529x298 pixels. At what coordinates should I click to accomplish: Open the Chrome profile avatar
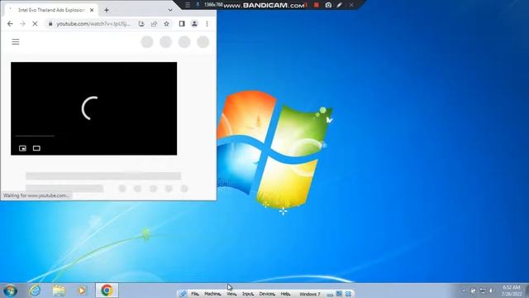point(194,24)
